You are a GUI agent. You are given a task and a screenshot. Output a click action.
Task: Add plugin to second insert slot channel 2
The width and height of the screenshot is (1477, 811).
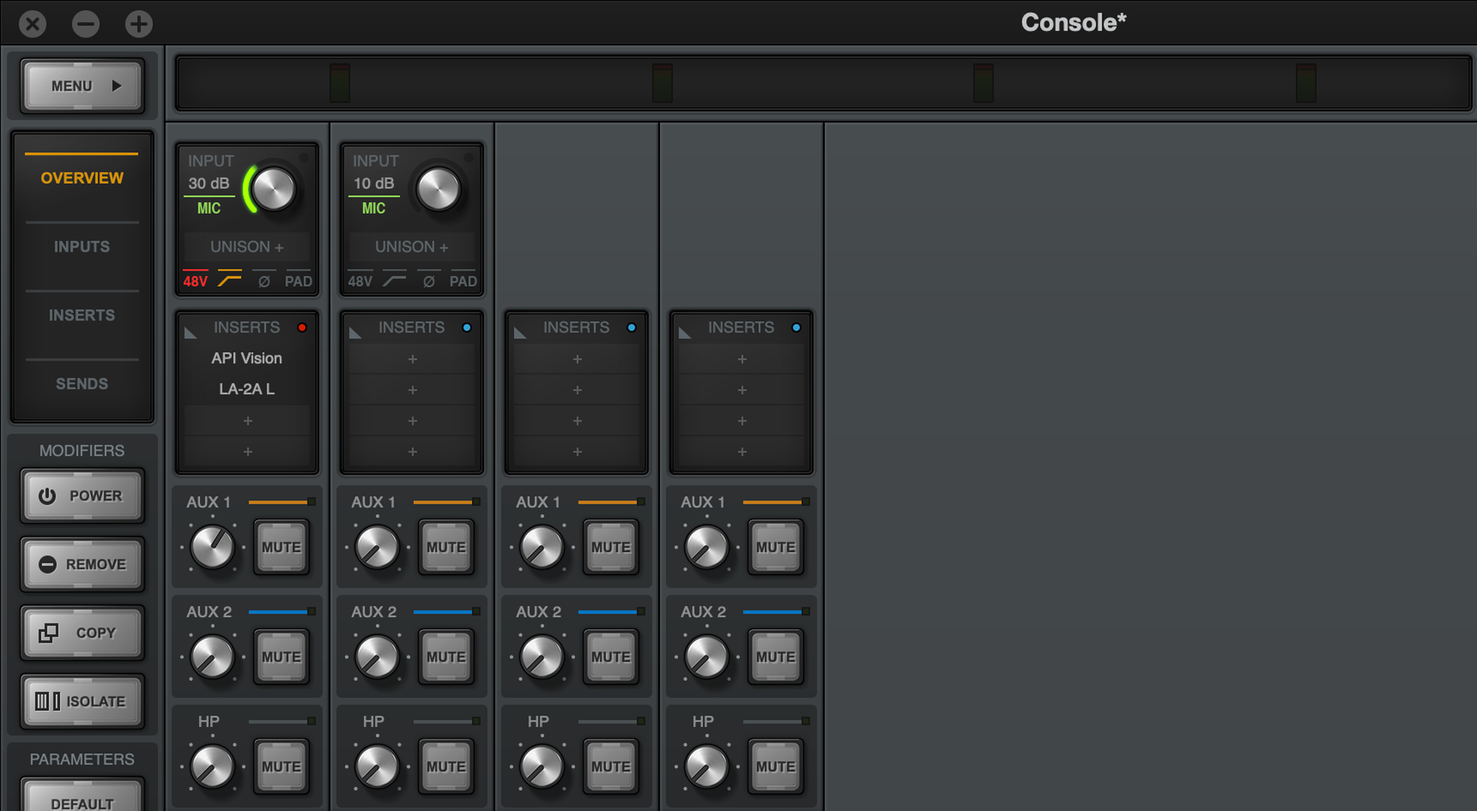412,390
